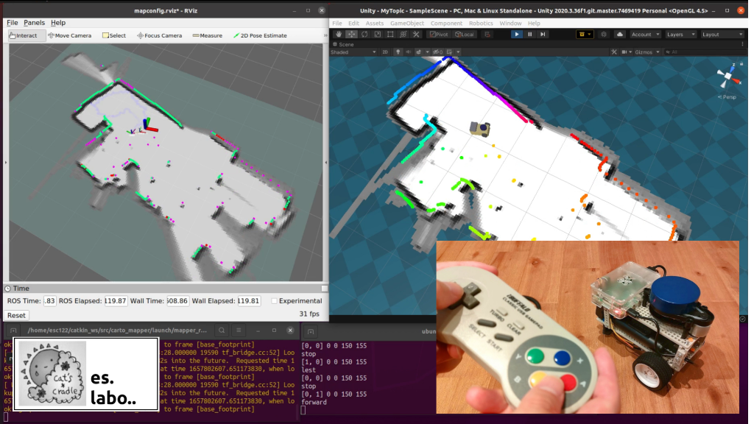Open the Shaded draw mode dropdown
Screen dimensions: 754x424
[353, 52]
